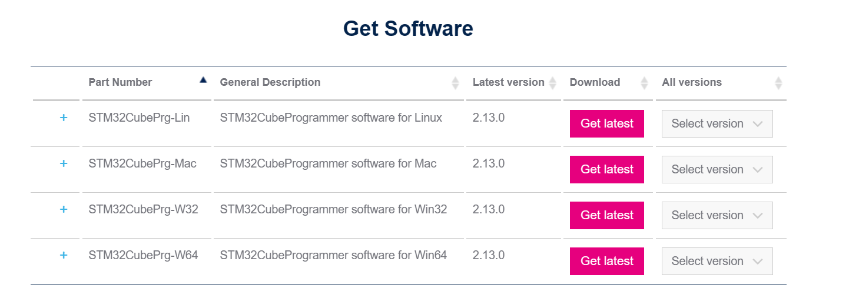Click the STM32CubePrg-W64 part number text
Screen dimensions: 859x288
click(143, 255)
